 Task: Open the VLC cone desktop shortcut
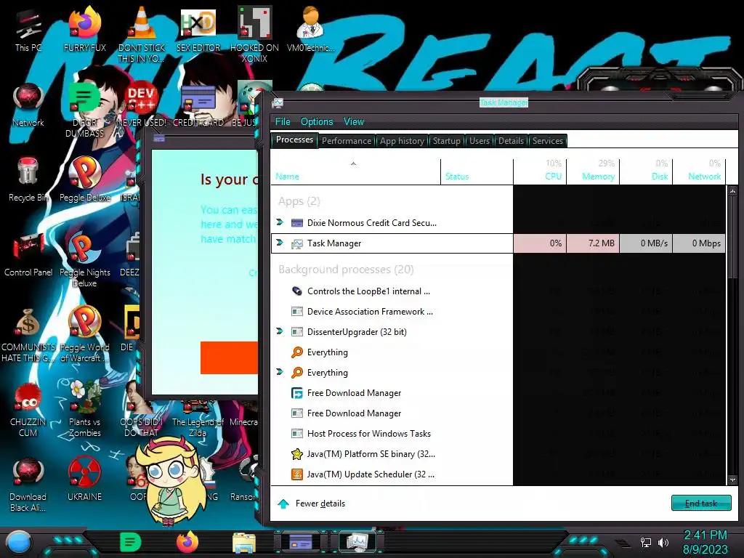tap(142, 35)
